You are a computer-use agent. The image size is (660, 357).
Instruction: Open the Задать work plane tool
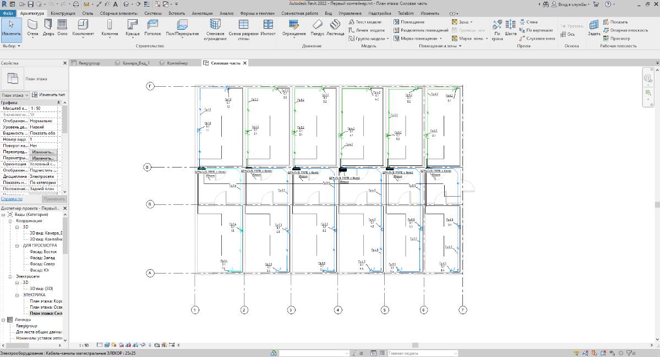pos(594,27)
